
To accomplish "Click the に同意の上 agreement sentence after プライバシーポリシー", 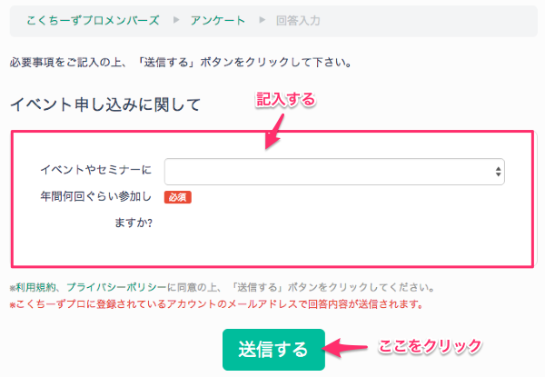I will click(300, 287).
